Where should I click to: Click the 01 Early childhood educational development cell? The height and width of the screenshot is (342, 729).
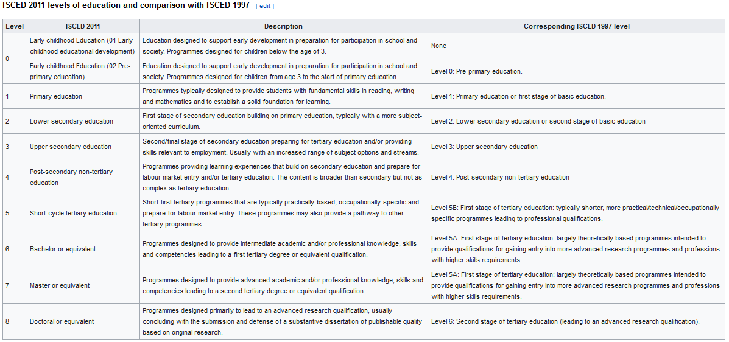(83, 46)
